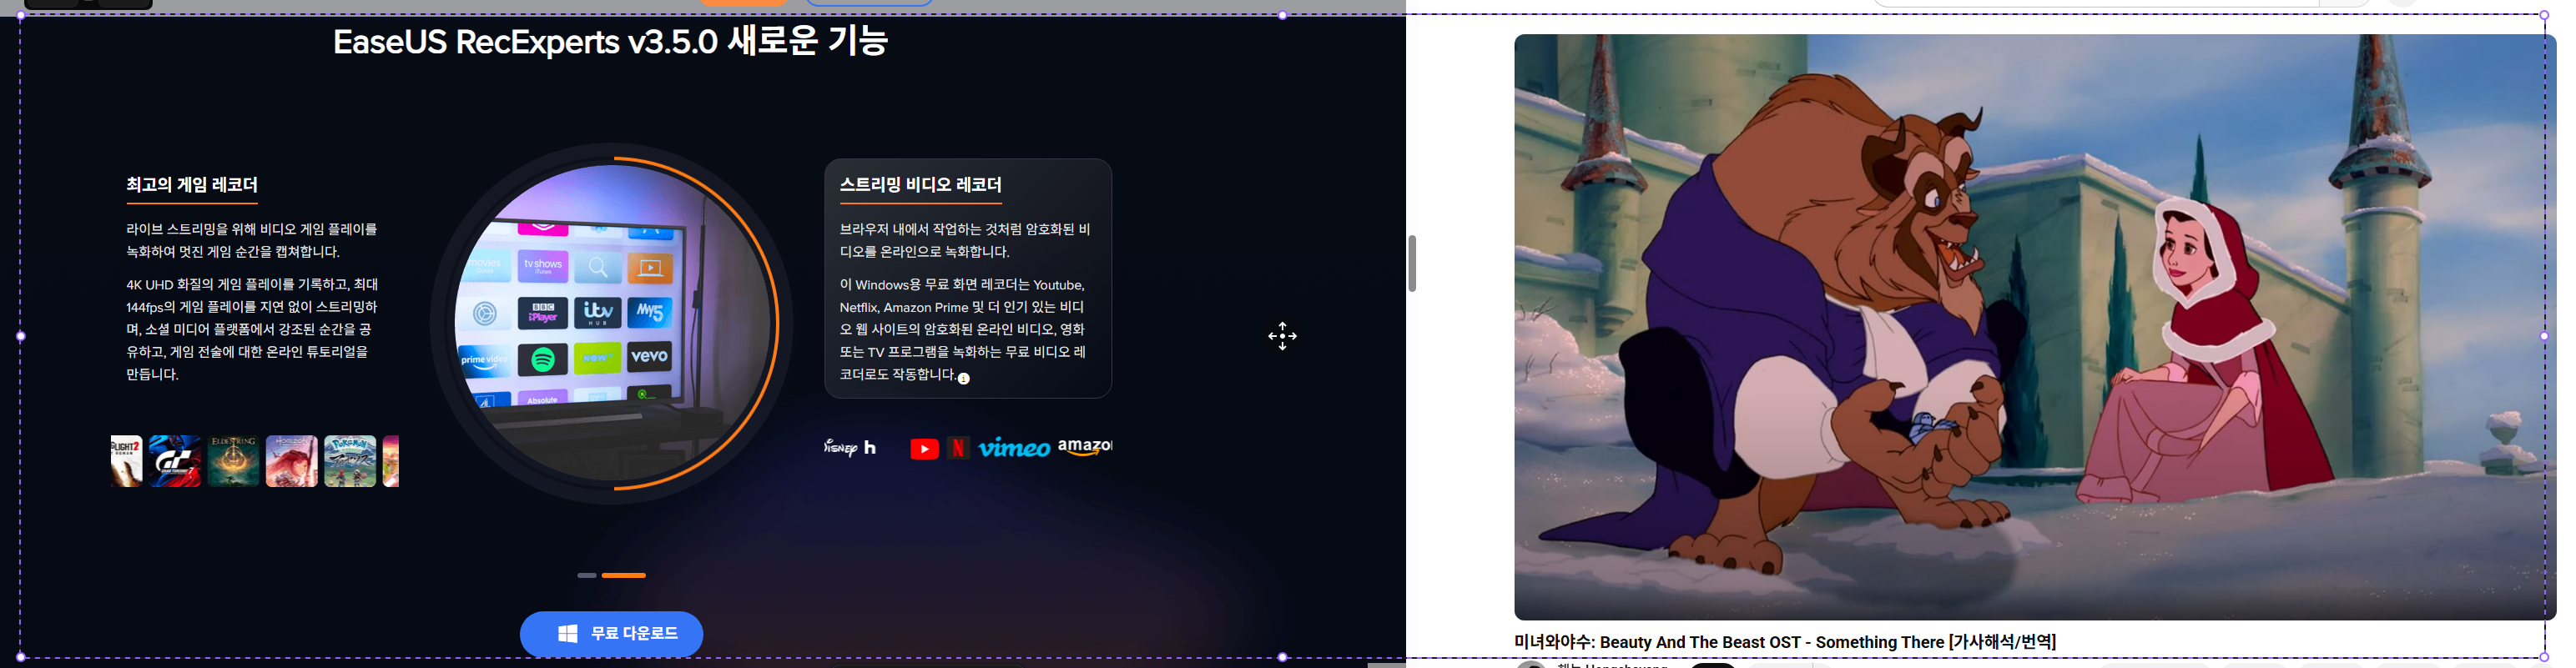This screenshot has width=2576, height=668.
Task: Click the bottom-right selection corner handle
Action: click(x=2544, y=657)
